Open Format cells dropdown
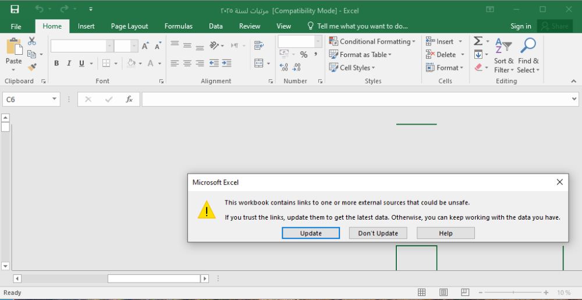This screenshot has height=300, width=582. (445, 68)
